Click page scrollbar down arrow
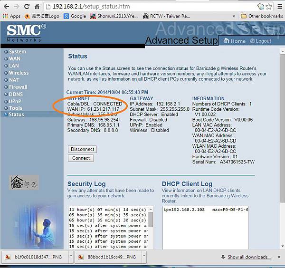Viewport: 285px width, 268px height. click(282, 246)
